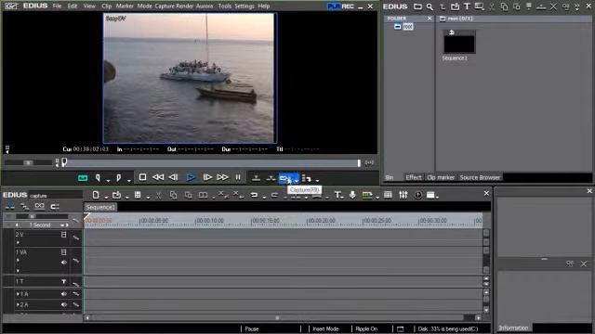Open the Save Project dropdown arrow
Screen dimensions: 595x334
pos(148,197)
